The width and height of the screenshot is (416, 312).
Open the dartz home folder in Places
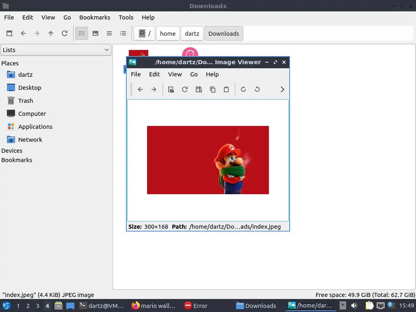pyautogui.click(x=26, y=75)
